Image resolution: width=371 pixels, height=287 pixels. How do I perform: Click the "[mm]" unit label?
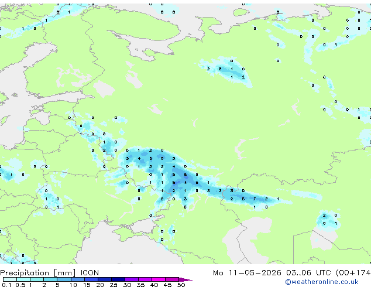[64, 273]
